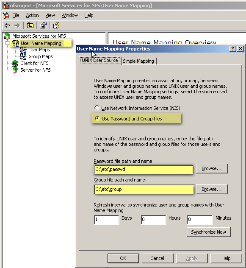Click the disabled Apply button
This screenshot has height=268, width=246.
(x=192, y=258)
